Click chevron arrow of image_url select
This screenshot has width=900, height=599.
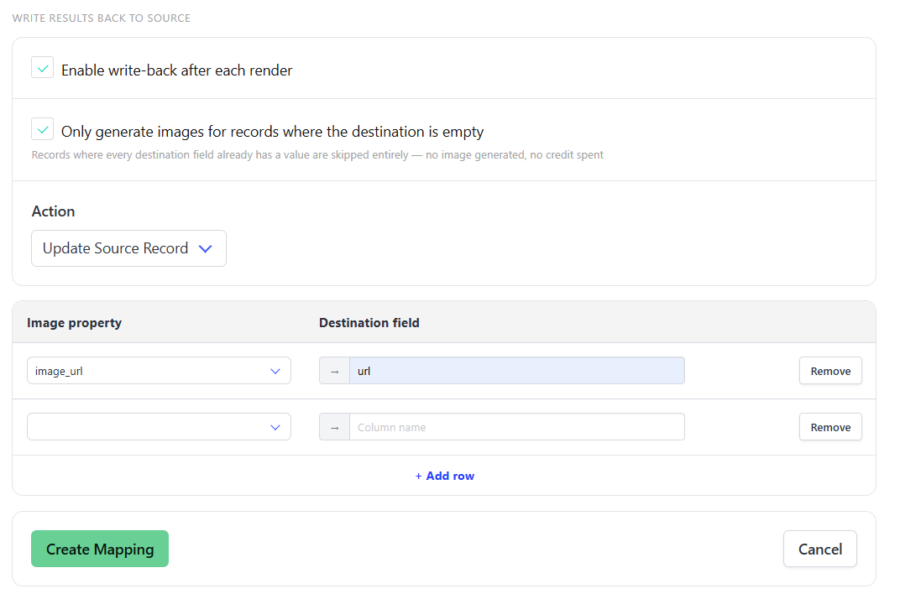(275, 371)
